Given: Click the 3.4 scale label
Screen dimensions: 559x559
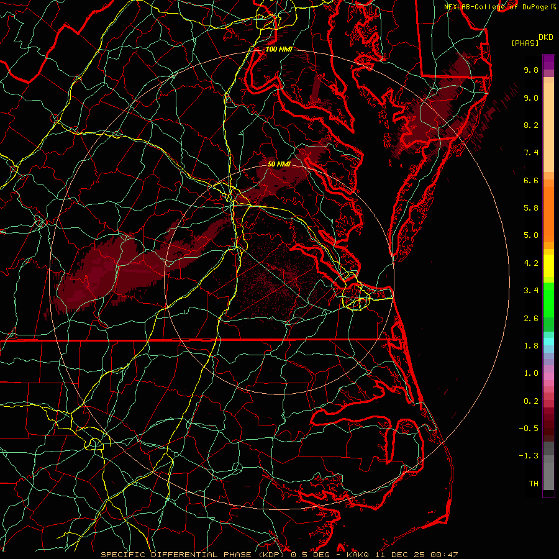Looking at the screenshot, I should [531, 291].
